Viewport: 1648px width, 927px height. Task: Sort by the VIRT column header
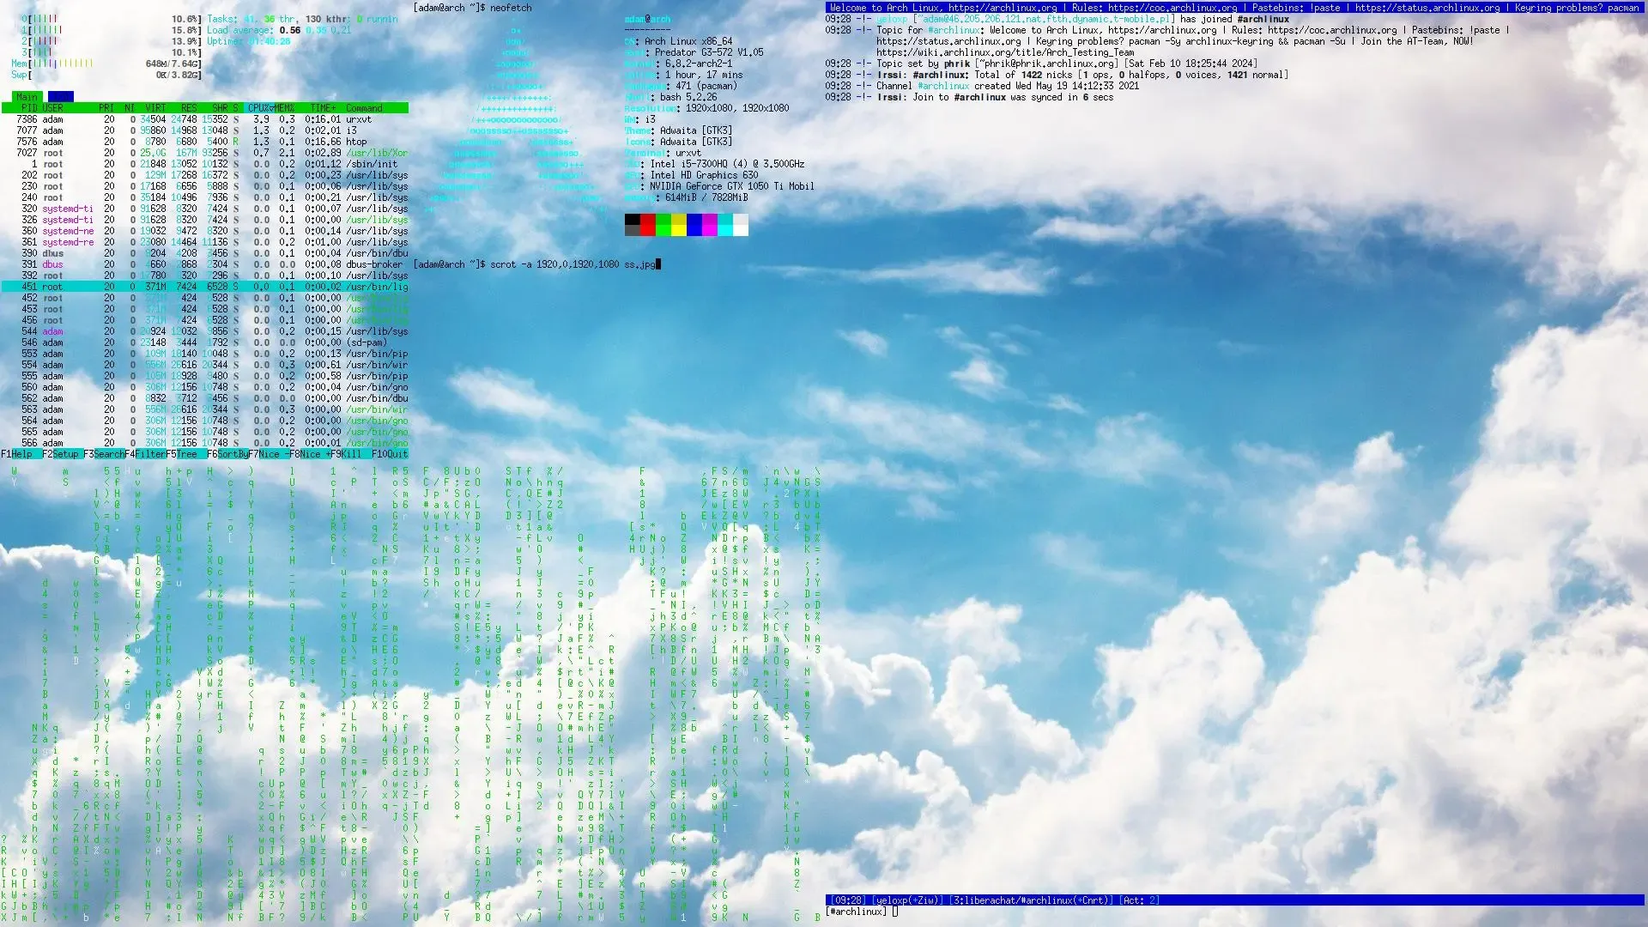point(155,108)
